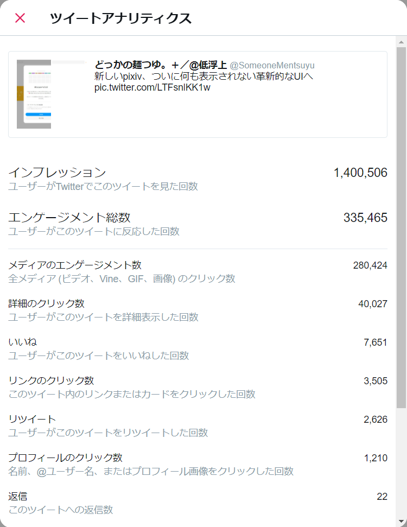Screen dimensions: 407x527
Task: Click the ツイートアナリティクス dialog title
Action: coord(120,18)
